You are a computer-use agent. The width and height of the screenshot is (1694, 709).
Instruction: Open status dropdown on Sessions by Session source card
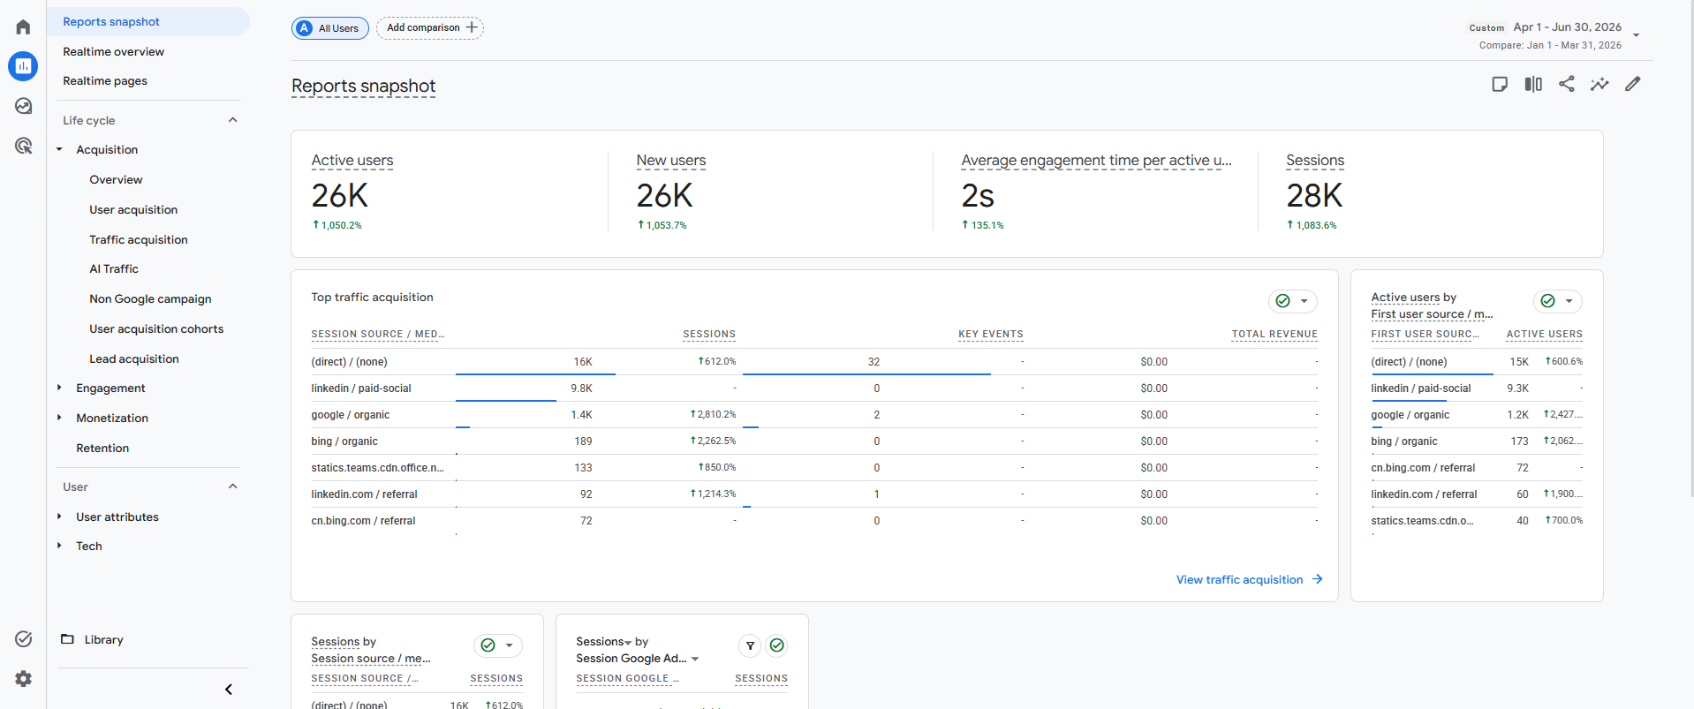click(498, 645)
